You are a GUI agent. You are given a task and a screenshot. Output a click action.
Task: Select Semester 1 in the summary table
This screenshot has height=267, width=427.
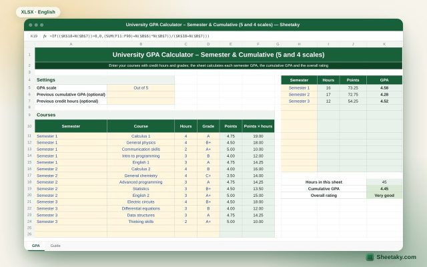(299, 87)
